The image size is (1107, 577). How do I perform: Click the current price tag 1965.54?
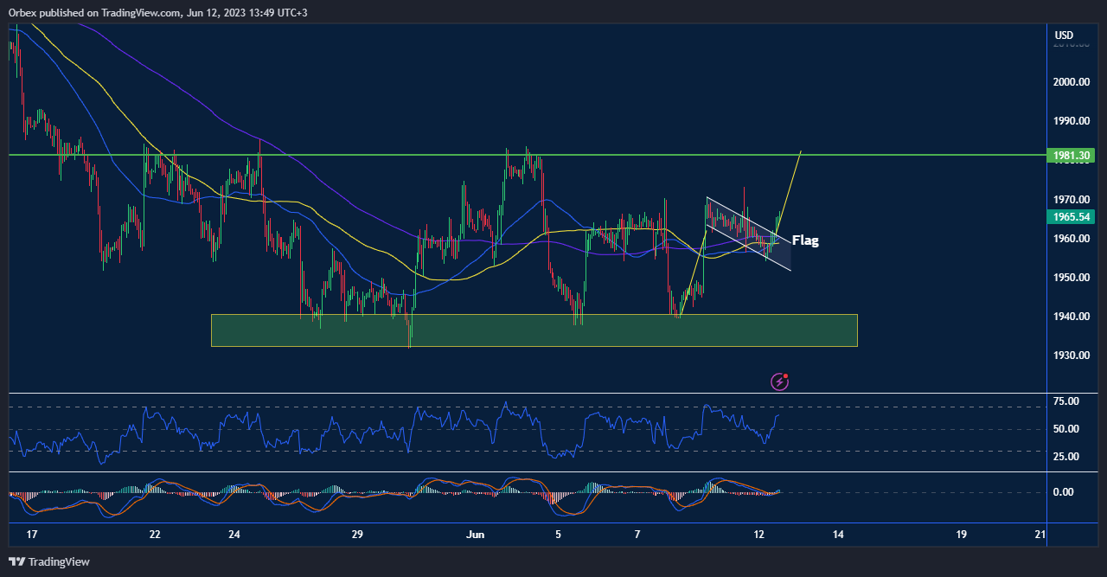1072,217
